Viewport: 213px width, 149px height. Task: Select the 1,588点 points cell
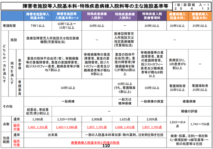[37, 119]
